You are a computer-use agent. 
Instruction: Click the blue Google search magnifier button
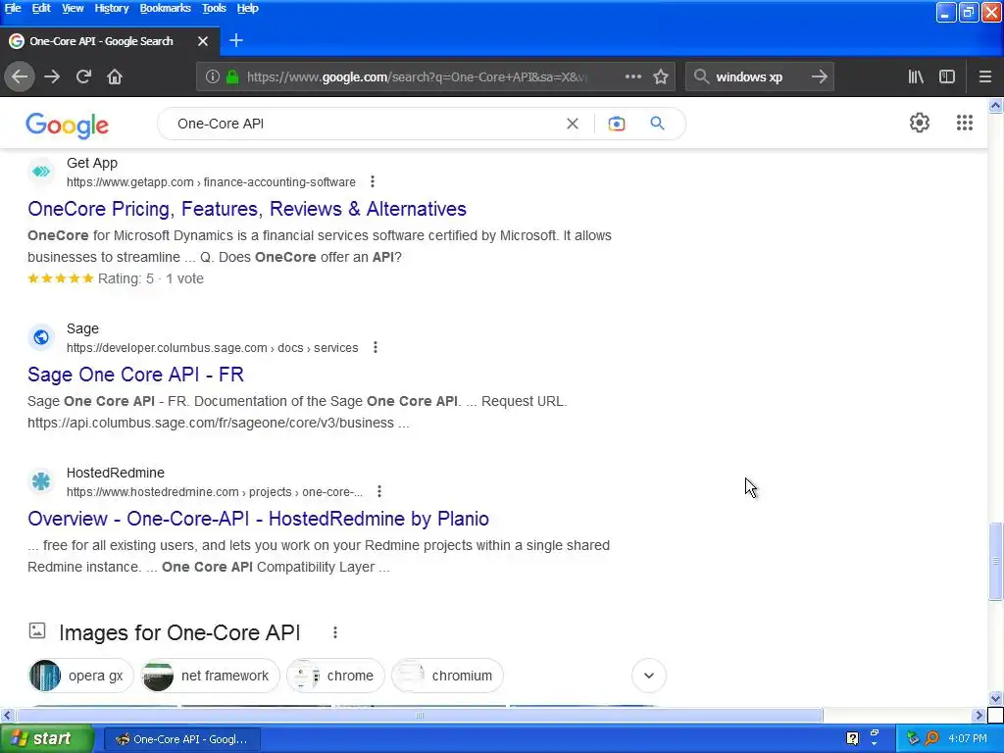coord(657,123)
